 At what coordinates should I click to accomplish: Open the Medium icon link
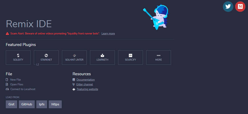click(240, 7)
